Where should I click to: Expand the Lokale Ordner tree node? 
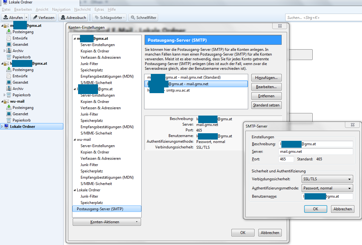(2, 127)
